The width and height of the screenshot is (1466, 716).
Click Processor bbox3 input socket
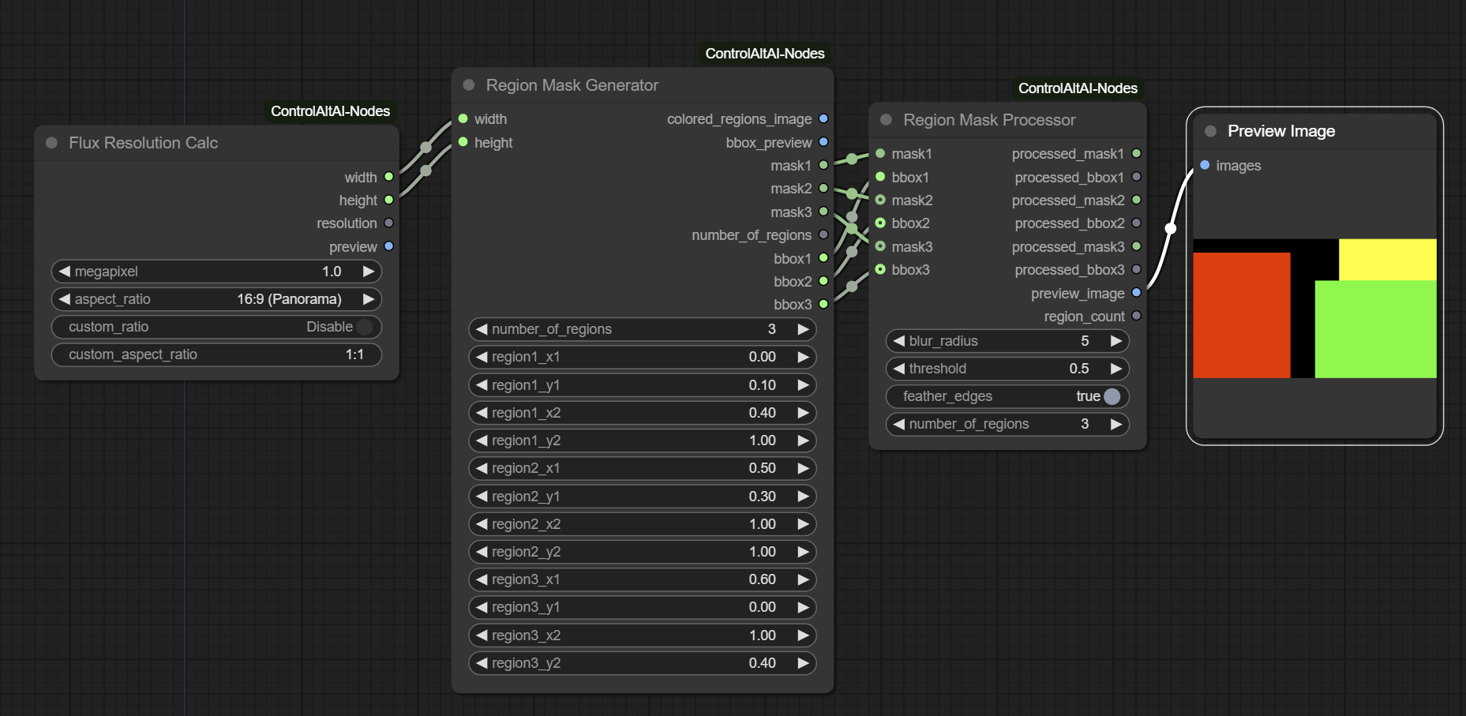pos(880,269)
